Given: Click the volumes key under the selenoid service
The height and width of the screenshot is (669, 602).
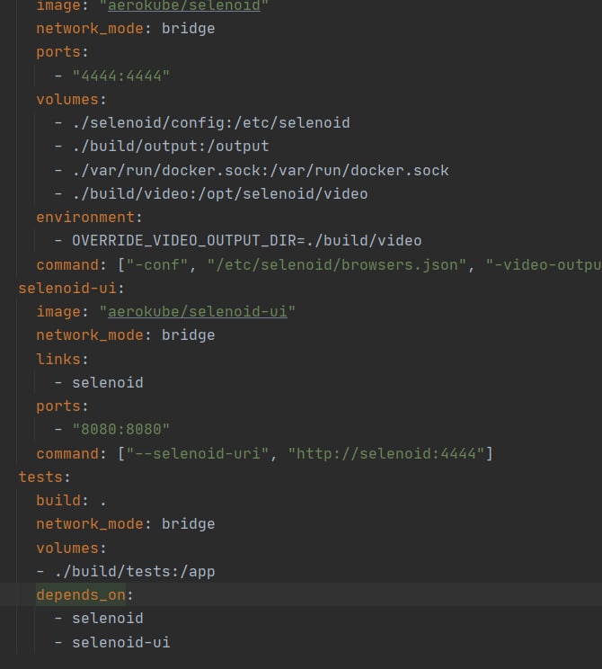Looking at the screenshot, I should tap(67, 100).
